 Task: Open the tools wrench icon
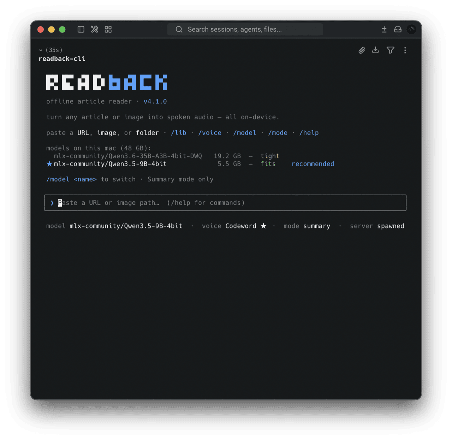tap(95, 29)
